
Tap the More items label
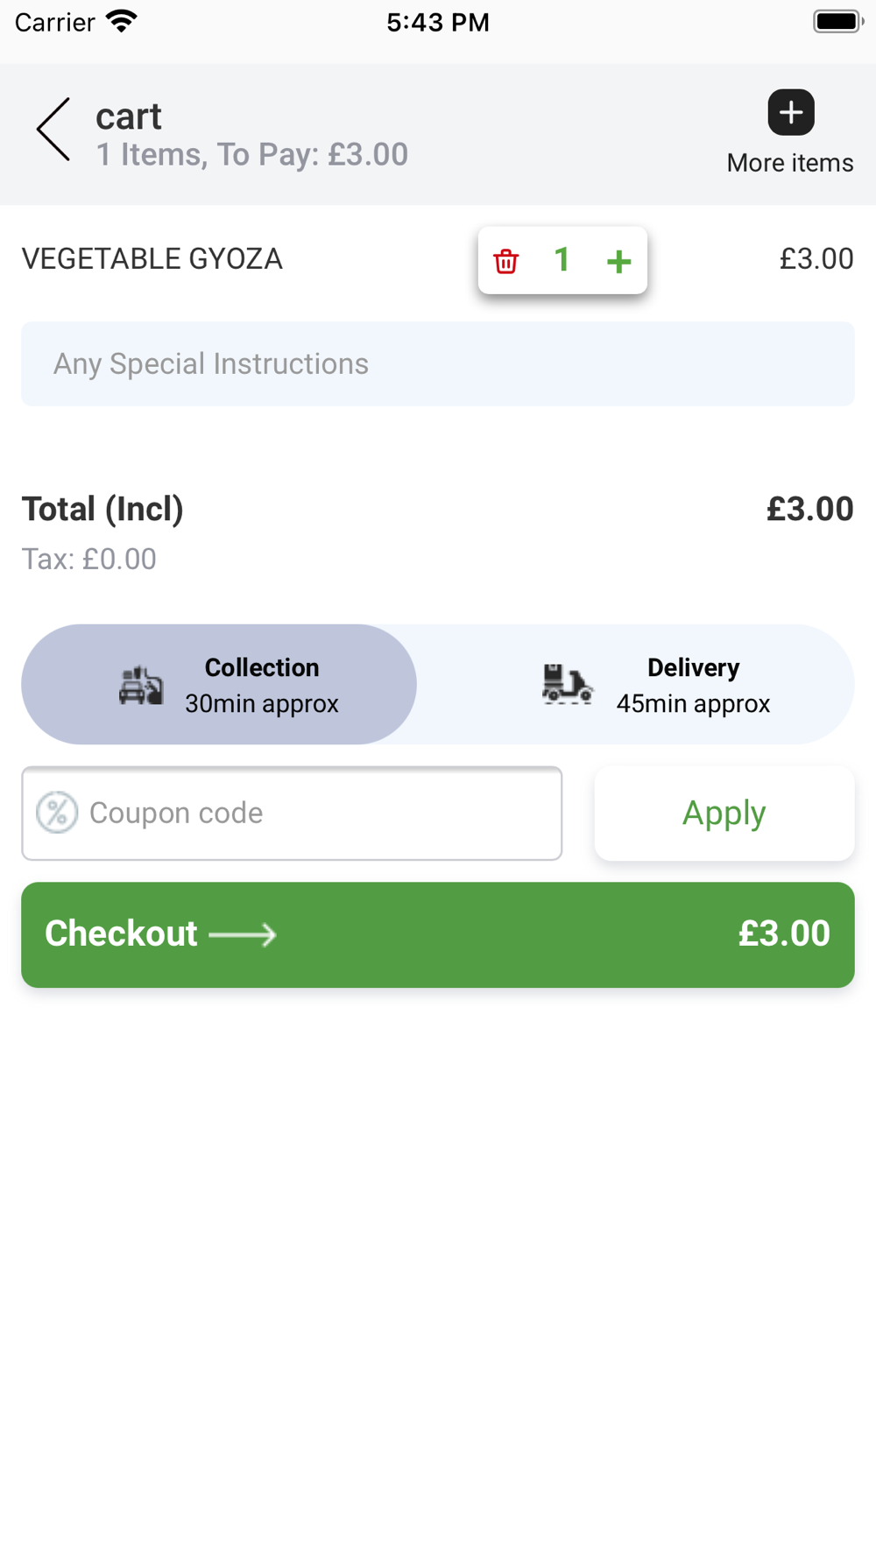[790, 163]
